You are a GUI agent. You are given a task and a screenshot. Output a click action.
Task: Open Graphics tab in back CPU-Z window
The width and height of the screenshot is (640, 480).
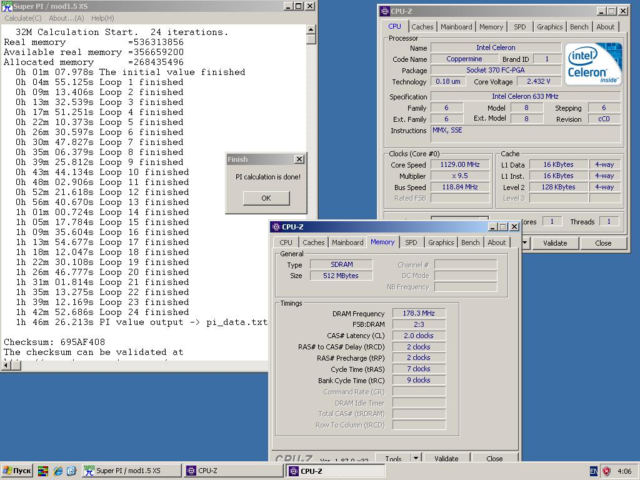pyautogui.click(x=549, y=27)
